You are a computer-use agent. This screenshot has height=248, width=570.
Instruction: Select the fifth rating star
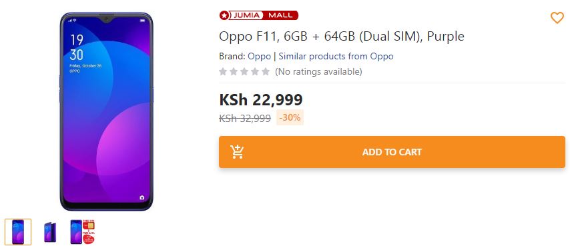[x=266, y=71]
